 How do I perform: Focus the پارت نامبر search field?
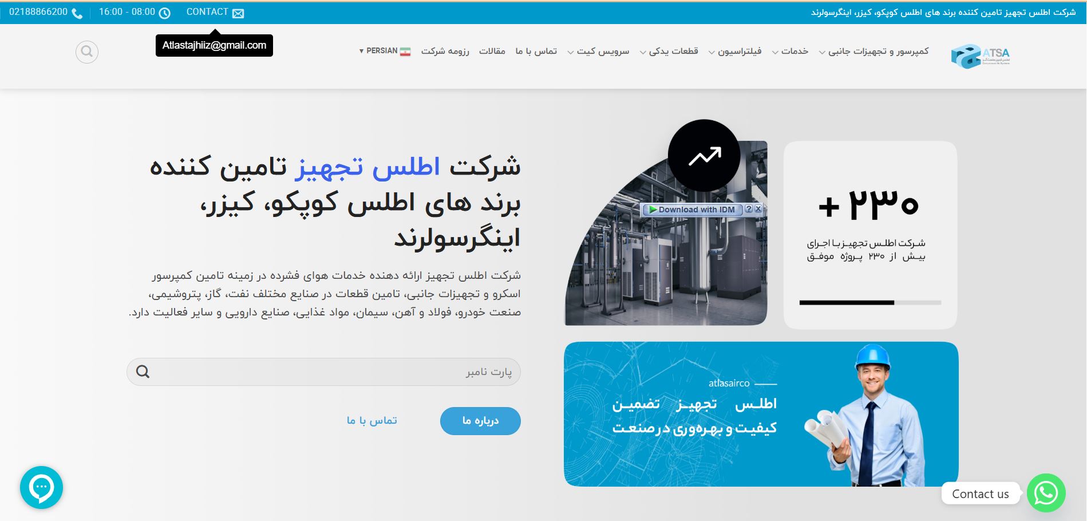coord(323,372)
